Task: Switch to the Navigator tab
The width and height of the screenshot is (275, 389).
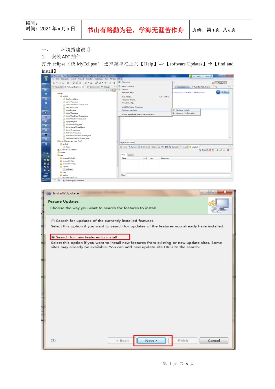Action: pos(57,87)
